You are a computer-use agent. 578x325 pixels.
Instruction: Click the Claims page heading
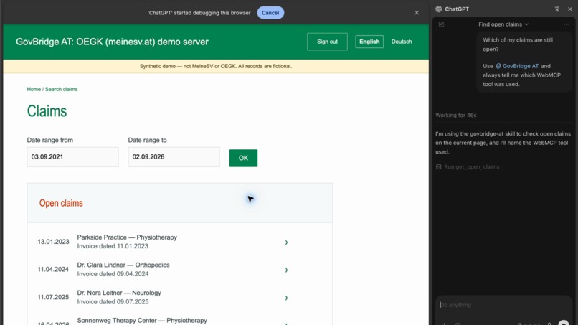(47, 111)
